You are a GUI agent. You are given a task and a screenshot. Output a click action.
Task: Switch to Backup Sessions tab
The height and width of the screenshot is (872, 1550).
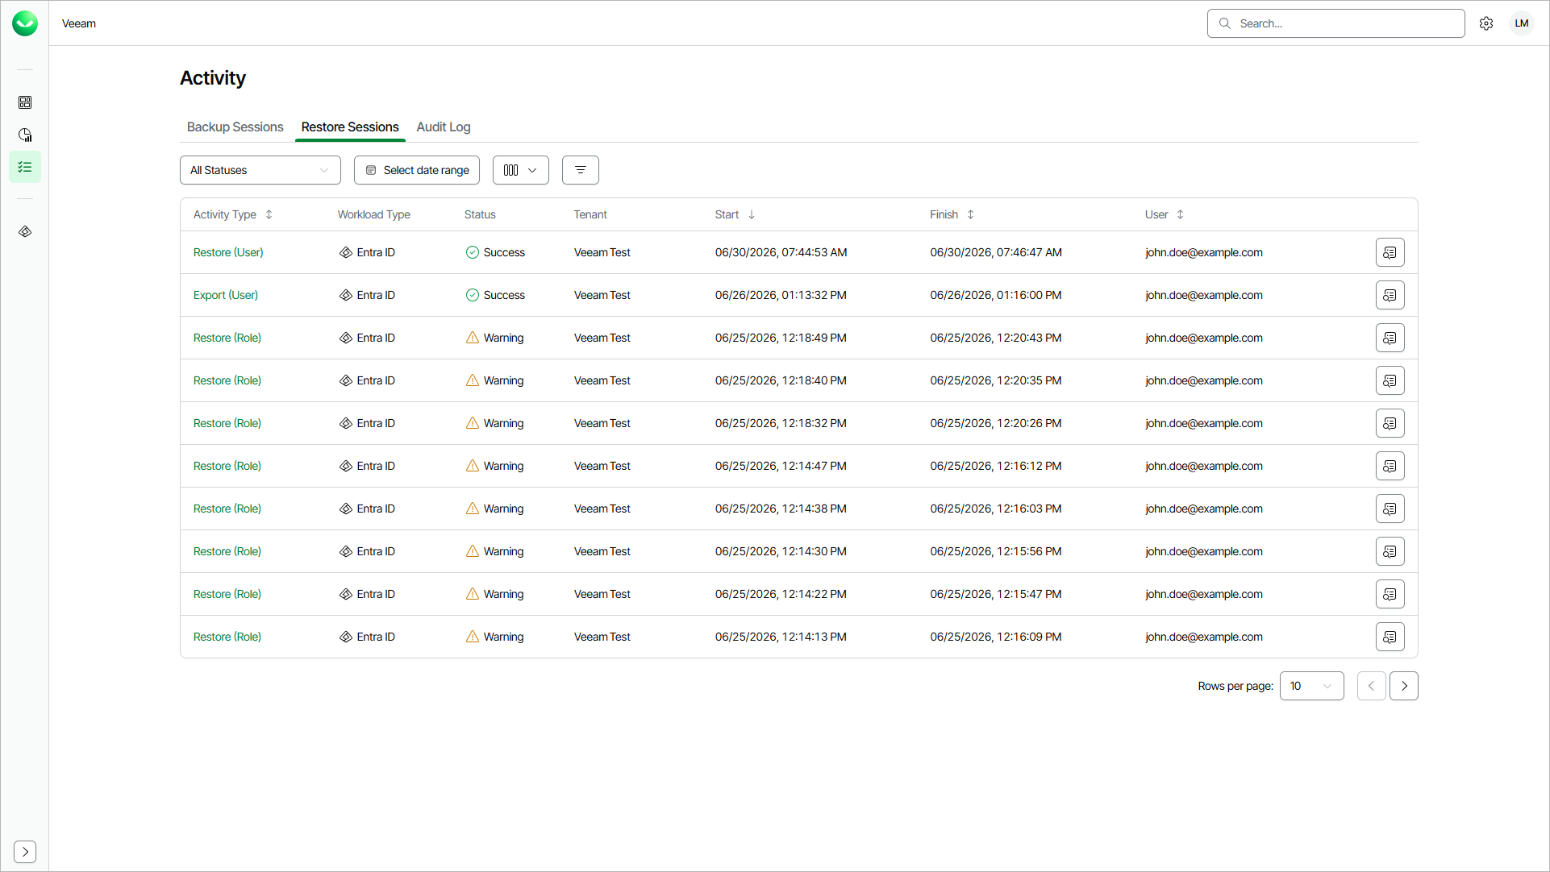235,127
